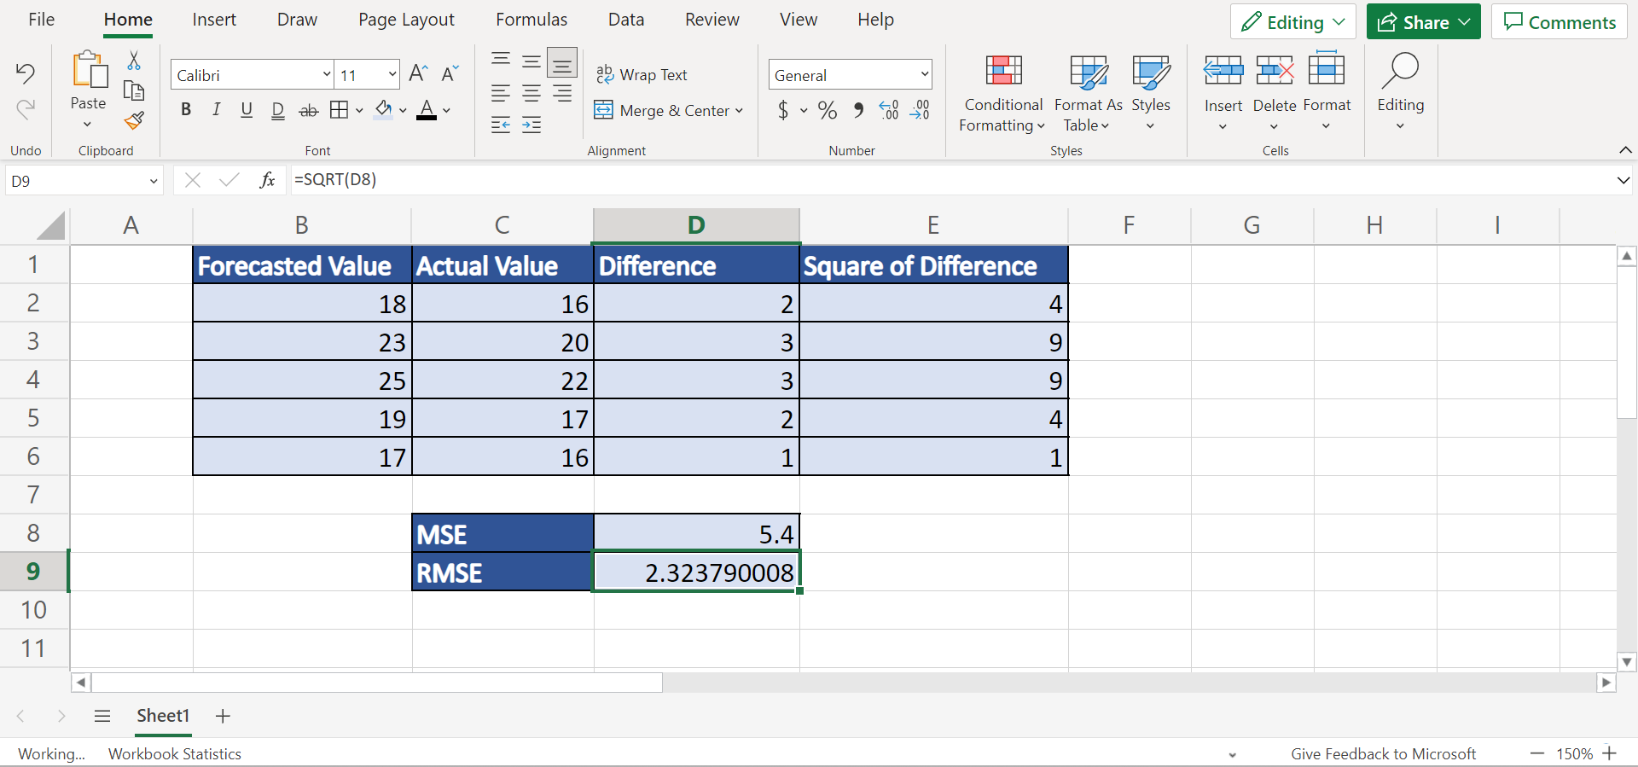Viewport: 1638px width, 767px height.
Task: Click the Percent Style icon
Action: coord(827,110)
